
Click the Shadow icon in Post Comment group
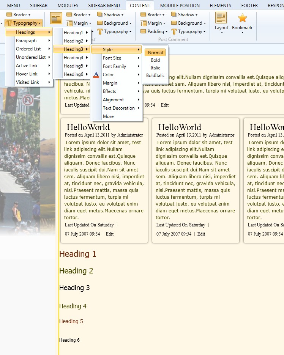point(174,15)
